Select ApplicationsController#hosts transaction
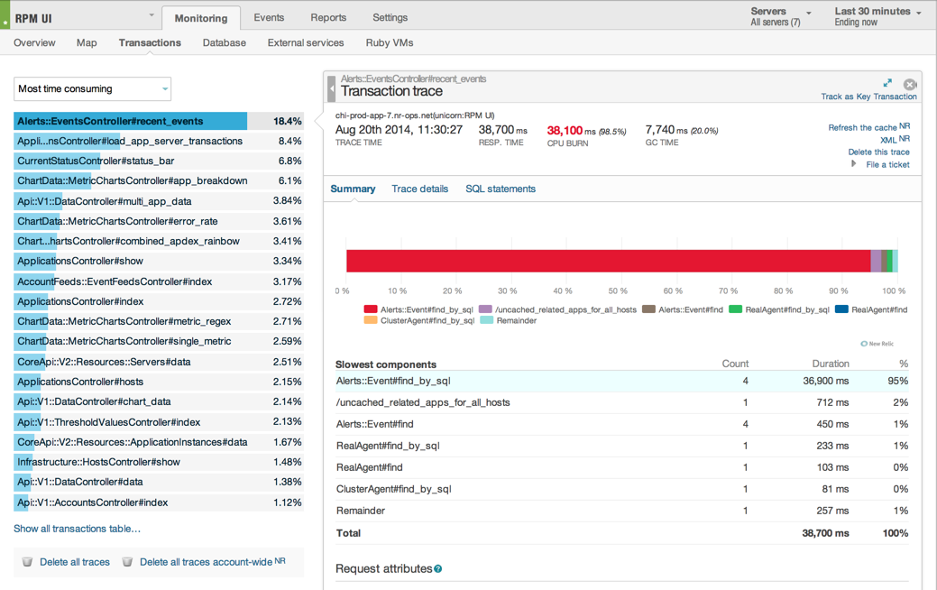The image size is (937, 590). coord(159,382)
